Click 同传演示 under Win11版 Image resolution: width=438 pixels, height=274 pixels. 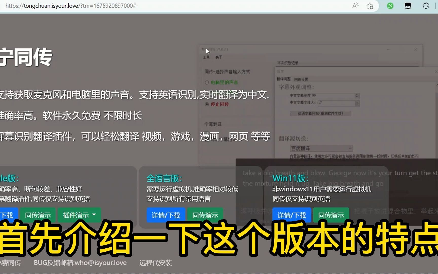click(x=331, y=215)
